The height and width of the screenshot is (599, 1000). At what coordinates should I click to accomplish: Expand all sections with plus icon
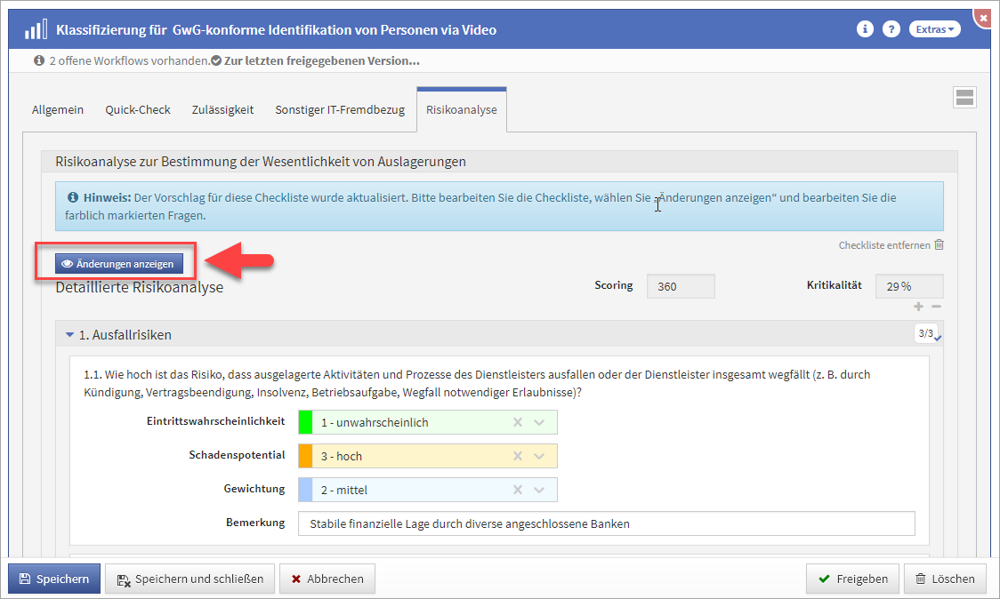point(918,307)
